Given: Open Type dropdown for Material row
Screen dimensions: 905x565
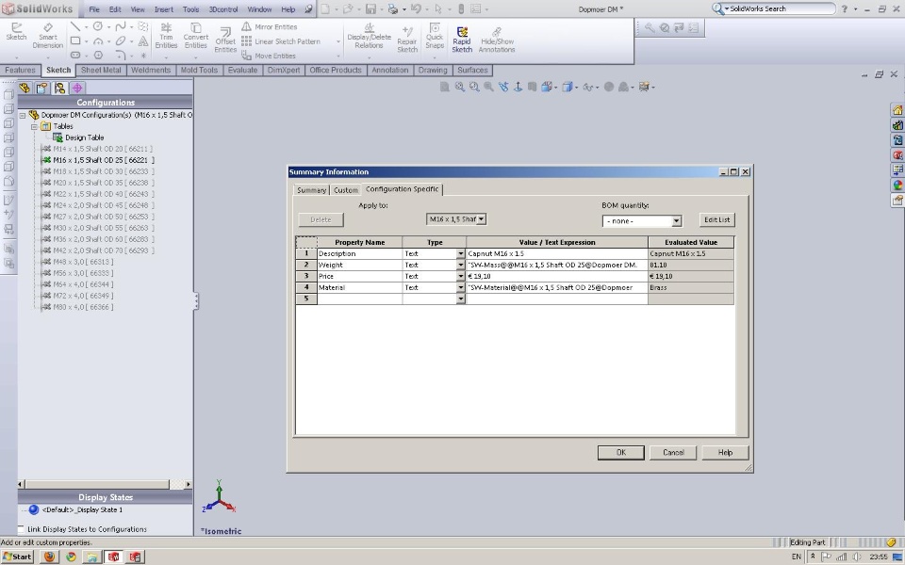Looking at the screenshot, I should point(461,288).
